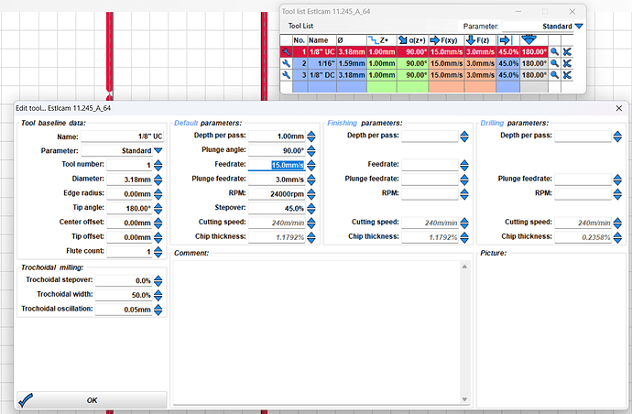Adjust Finishing Plunge feedrate stepper

[464, 180]
